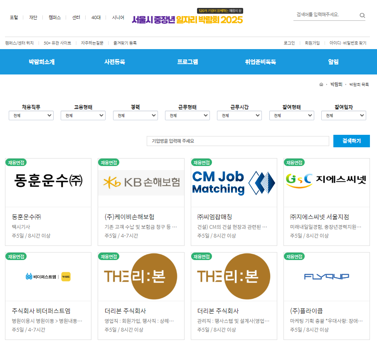Expand the 채용직무 dropdown
This screenshot has width=377, height=342.
pos(31,116)
